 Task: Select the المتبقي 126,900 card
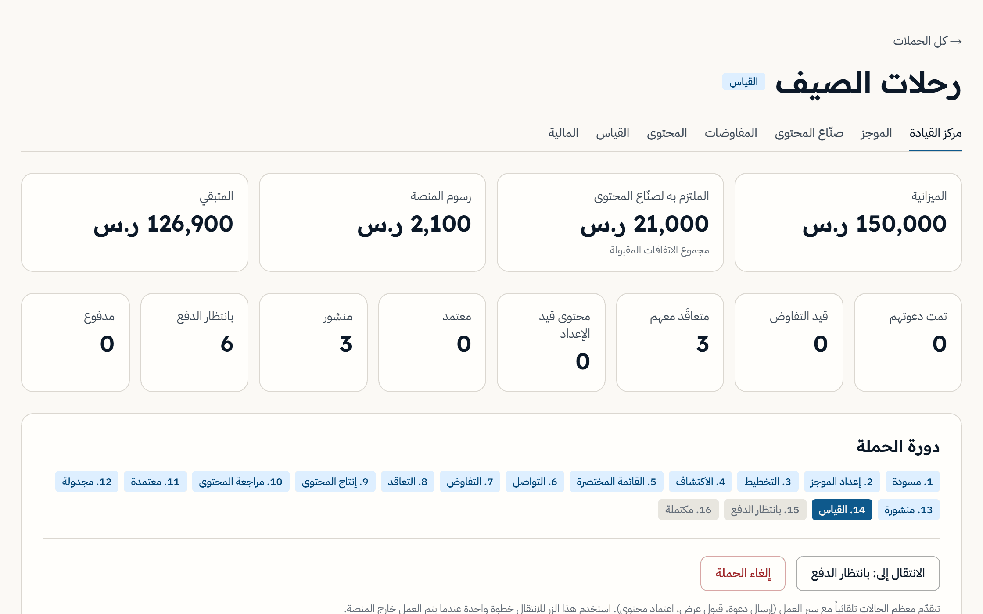(x=134, y=222)
